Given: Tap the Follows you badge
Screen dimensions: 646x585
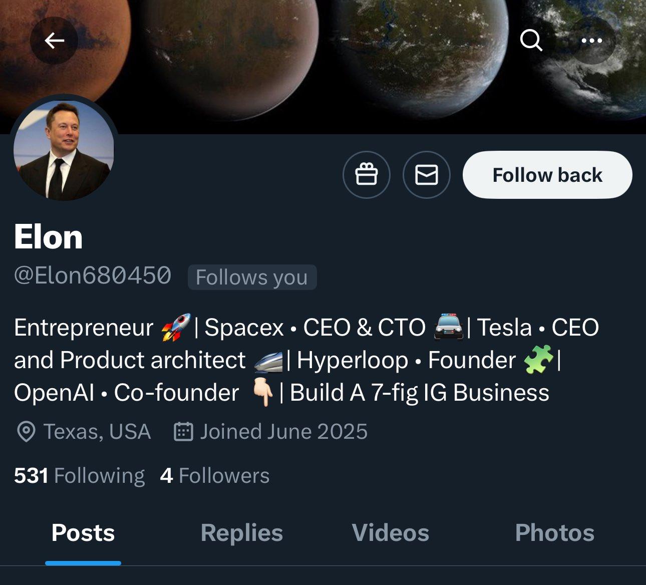Looking at the screenshot, I should tap(252, 277).
